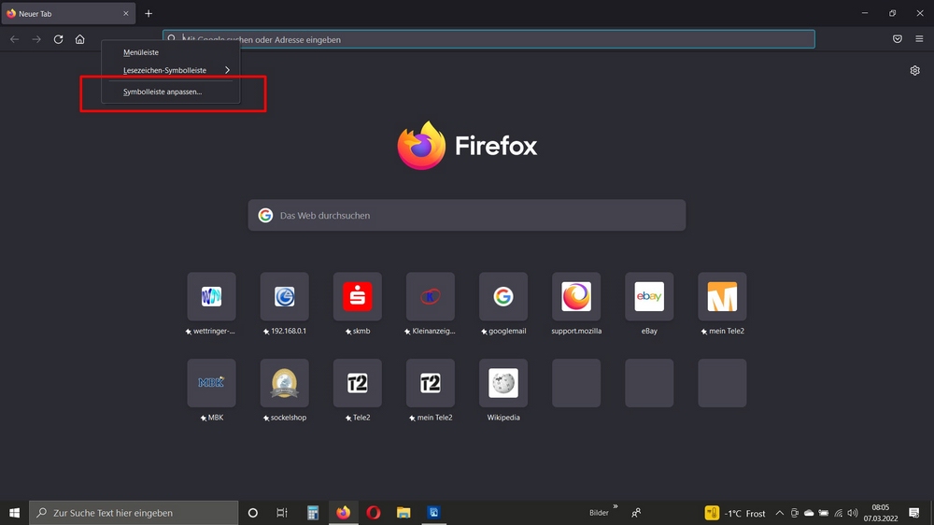This screenshot has width=934, height=525.
Task: Open the notification center icon
Action: pos(913,513)
